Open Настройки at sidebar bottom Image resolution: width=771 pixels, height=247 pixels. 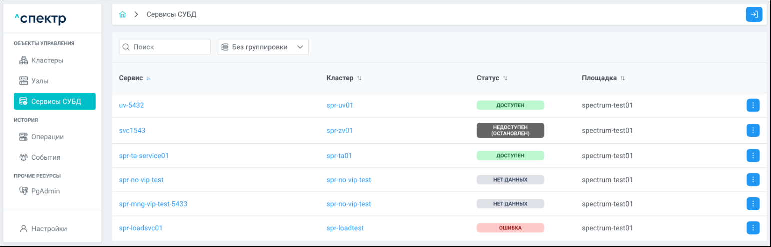point(49,229)
